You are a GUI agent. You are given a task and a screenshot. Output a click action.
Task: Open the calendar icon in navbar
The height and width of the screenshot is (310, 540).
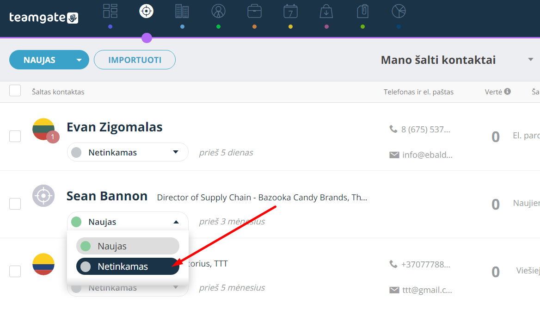coord(290,11)
